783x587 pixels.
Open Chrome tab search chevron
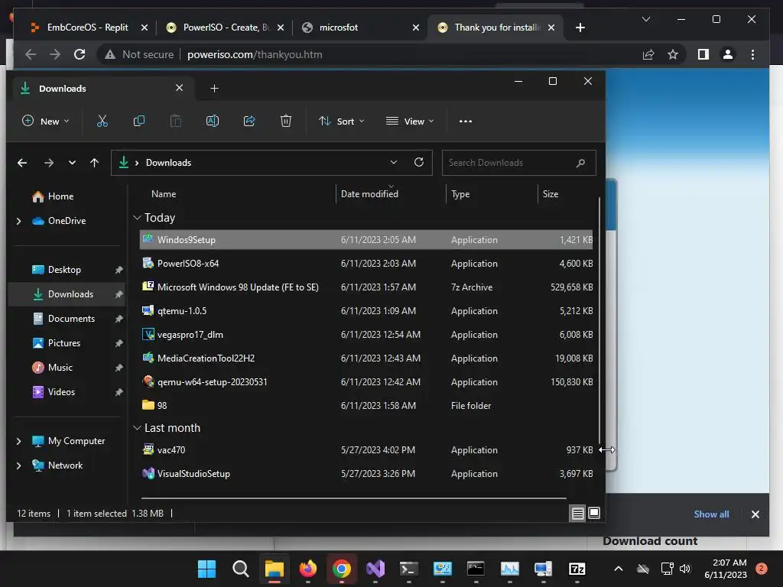click(x=645, y=19)
